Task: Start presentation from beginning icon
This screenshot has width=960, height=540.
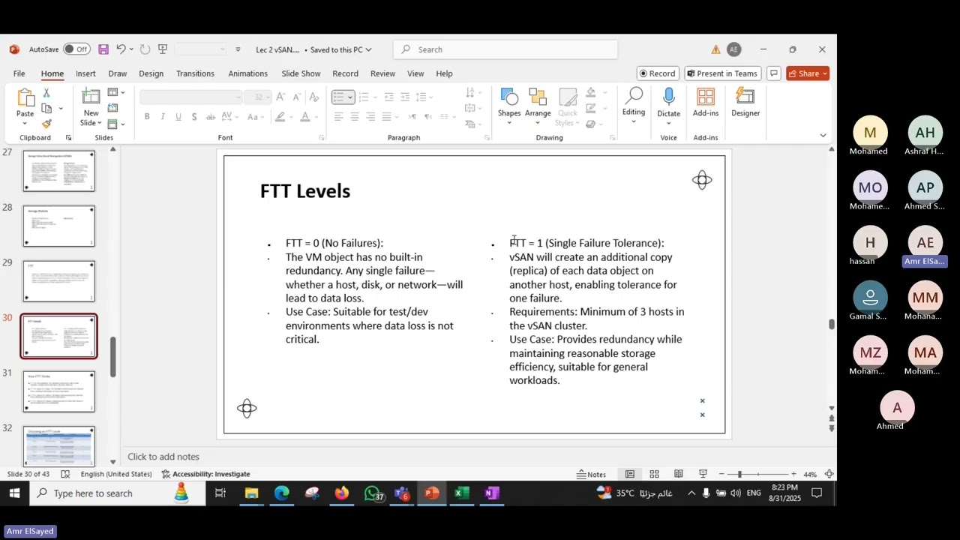Action: (x=162, y=49)
